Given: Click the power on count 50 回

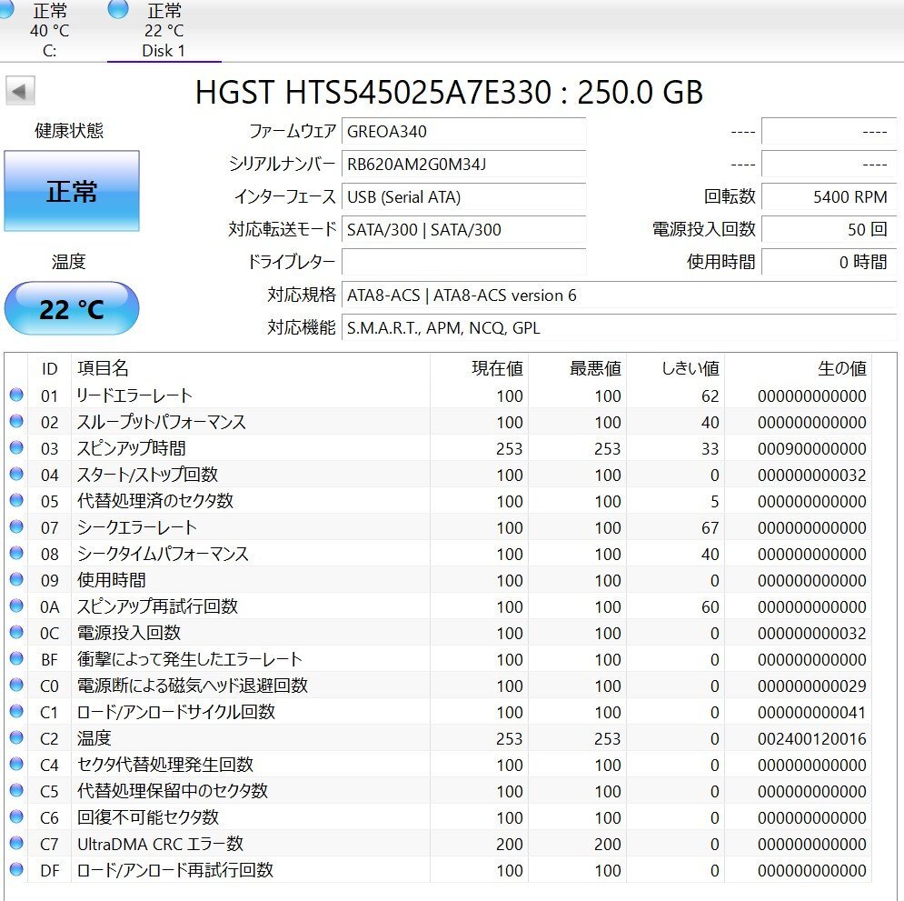Looking at the screenshot, I should click(829, 230).
